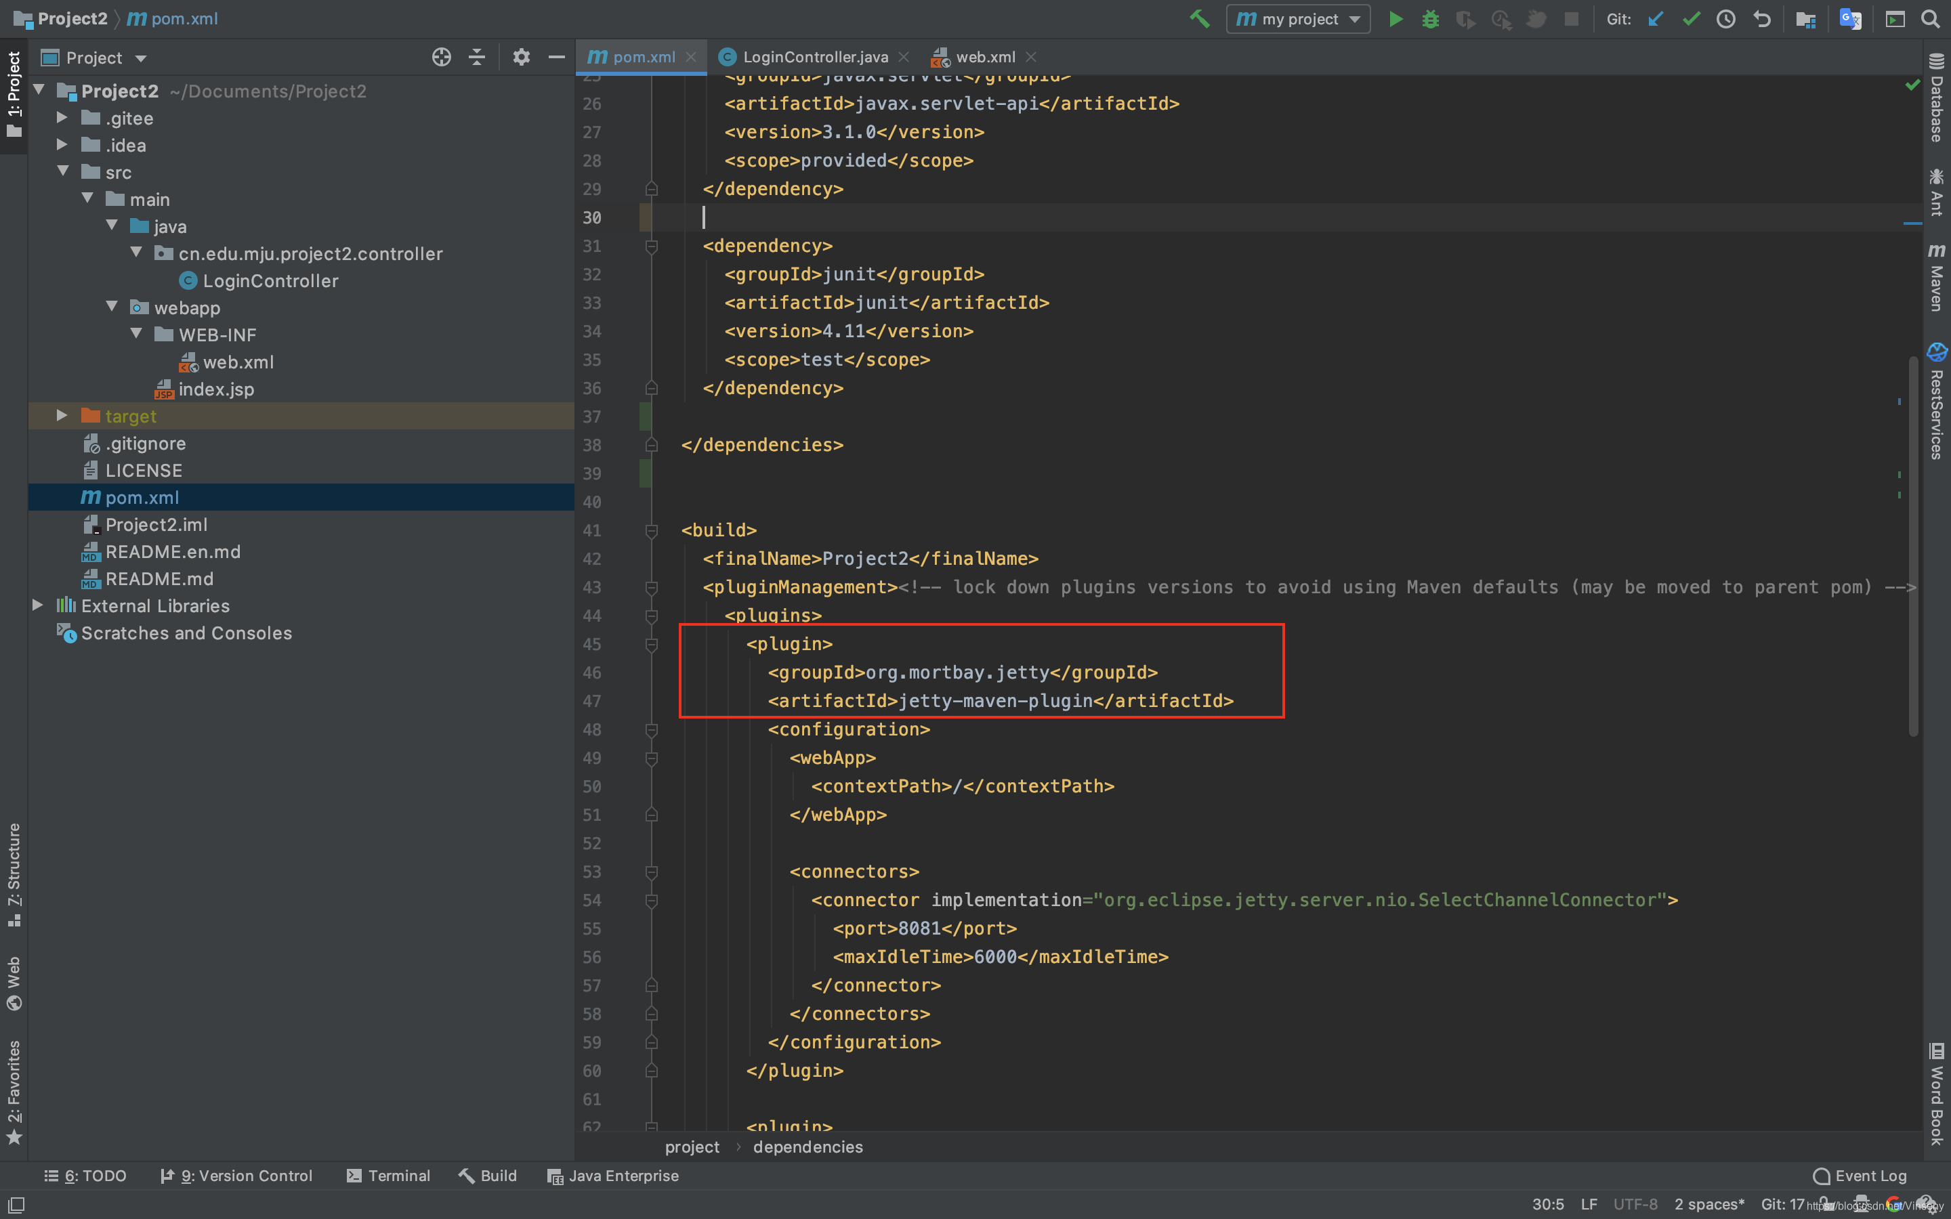Open the Terminal tool window
The height and width of the screenshot is (1219, 1951).
point(389,1176)
